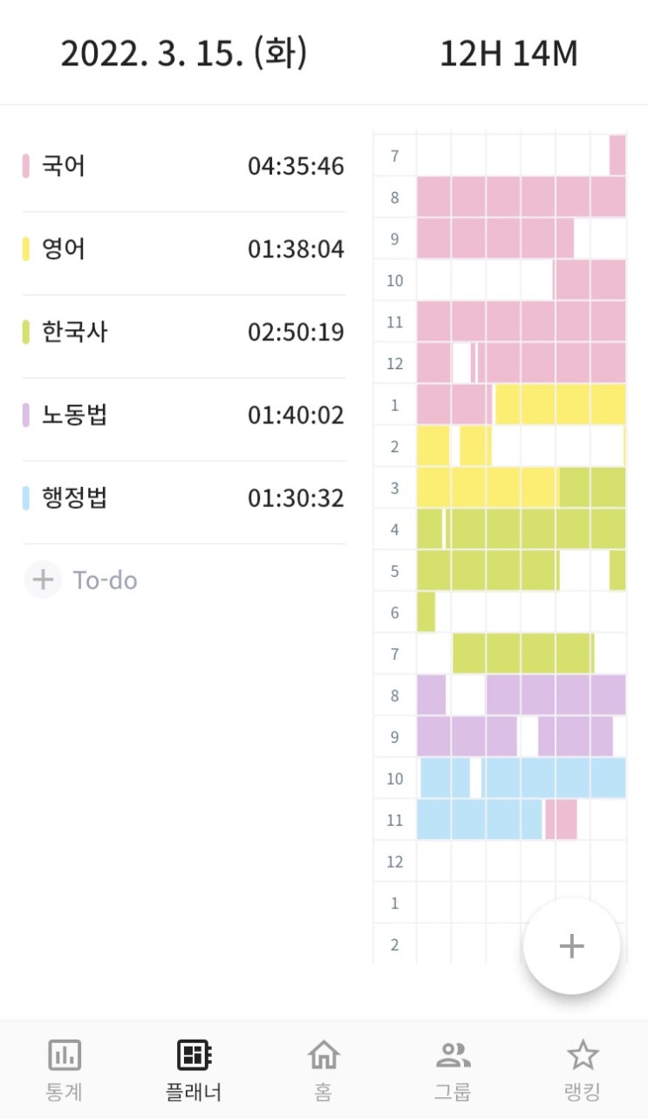Viewport: 648px width, 1119px height.
Task: Click the To-do add label
Action: pyautogui.click(x=105, y=580)
